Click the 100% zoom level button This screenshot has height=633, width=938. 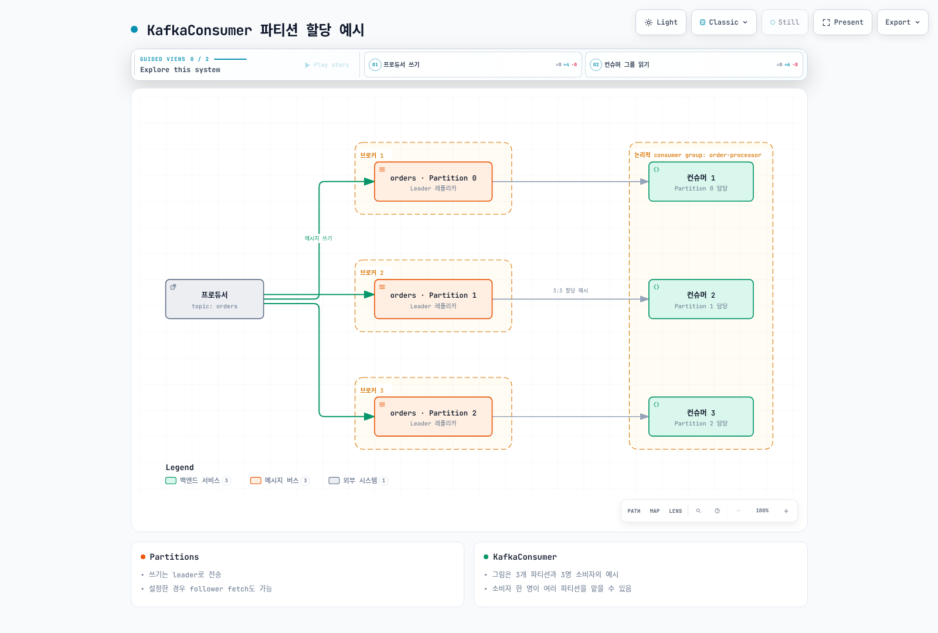[762, 511]
